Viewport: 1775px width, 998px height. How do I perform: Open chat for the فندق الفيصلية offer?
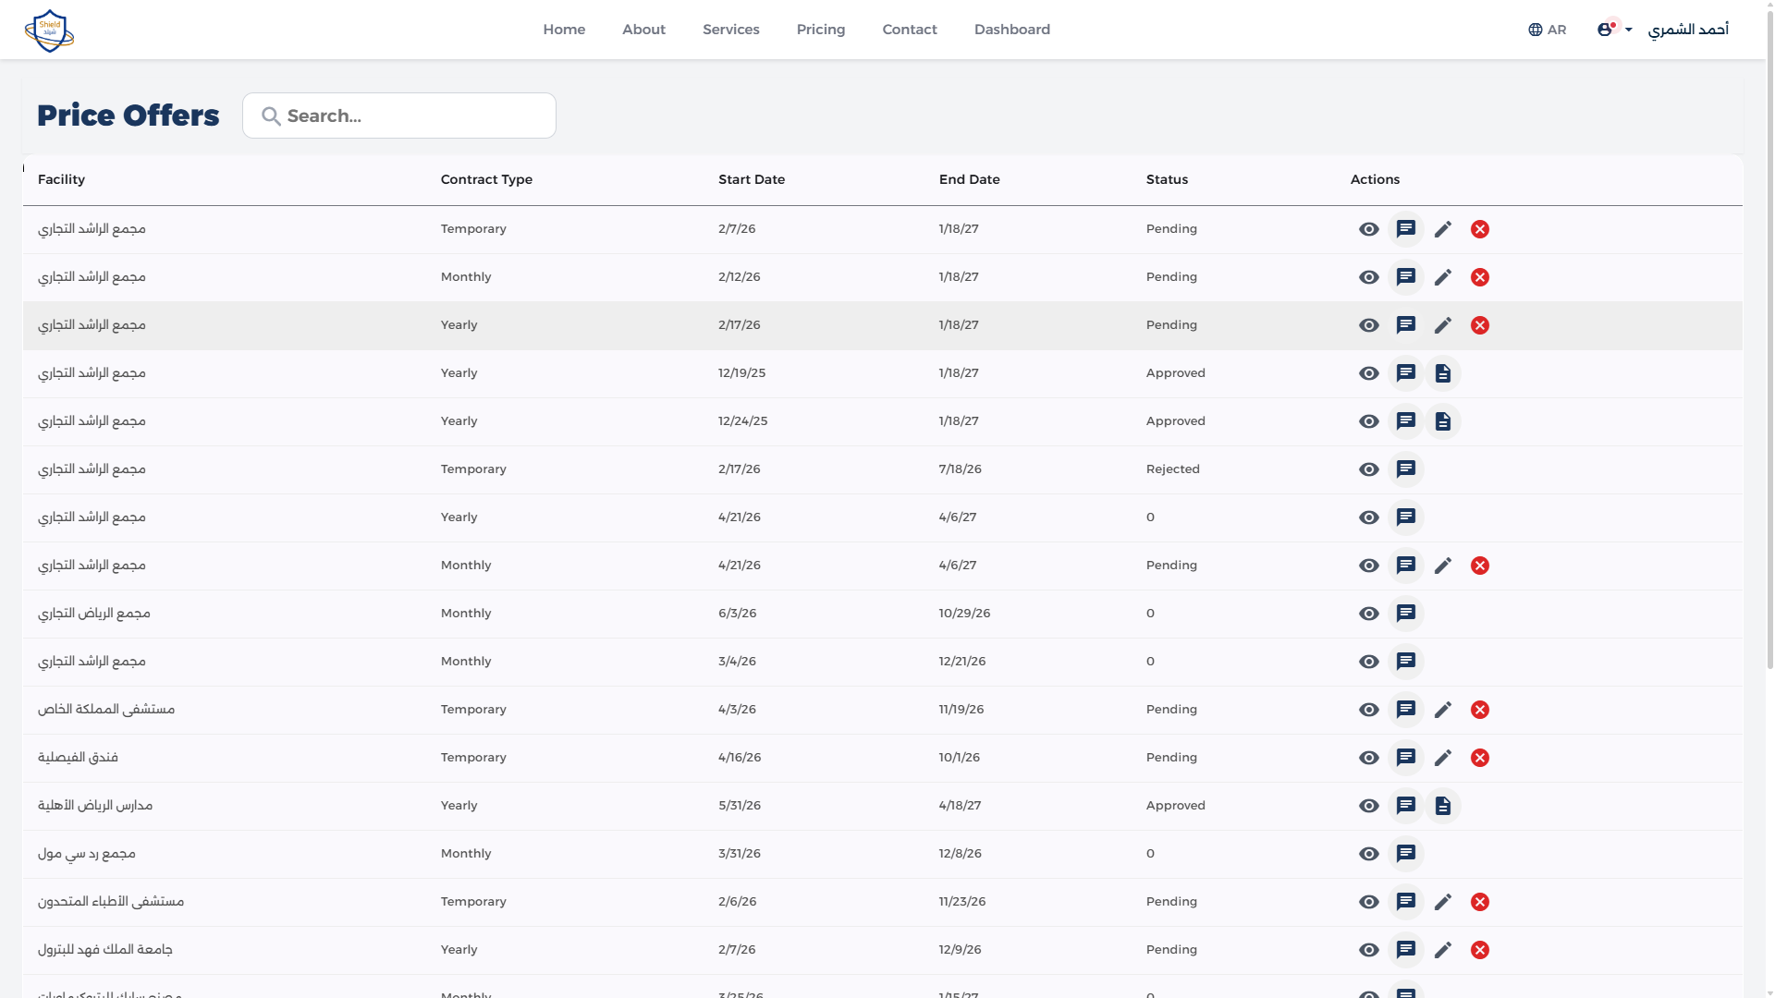pyautogui.click(x=1406, y=757)
